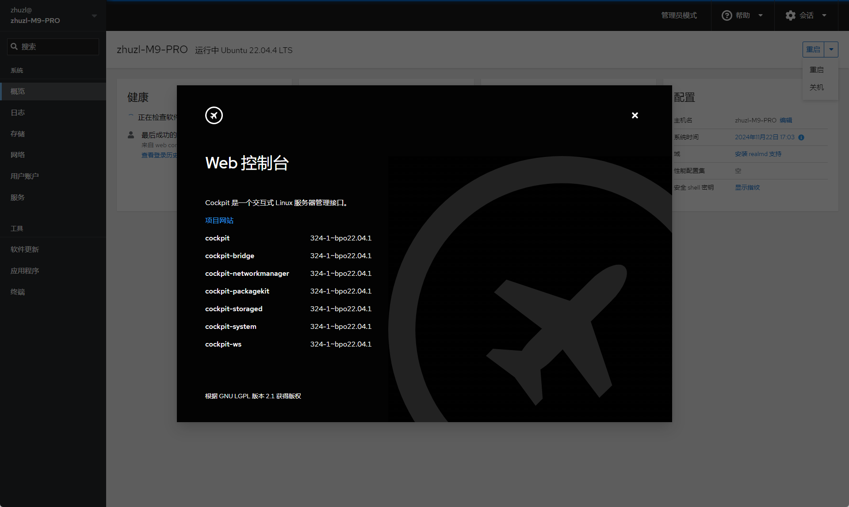This screenshot has height=507, width=849.
Task: Click 查看登录历史 link
Action: (x=159, y=155)
